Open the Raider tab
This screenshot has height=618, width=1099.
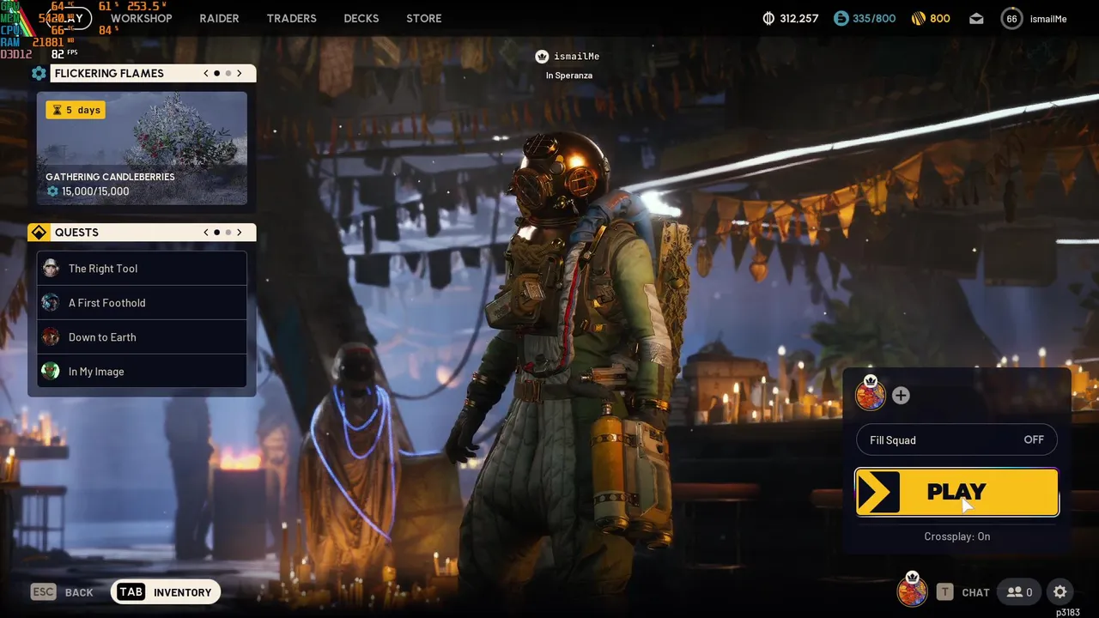click(220, 18)
